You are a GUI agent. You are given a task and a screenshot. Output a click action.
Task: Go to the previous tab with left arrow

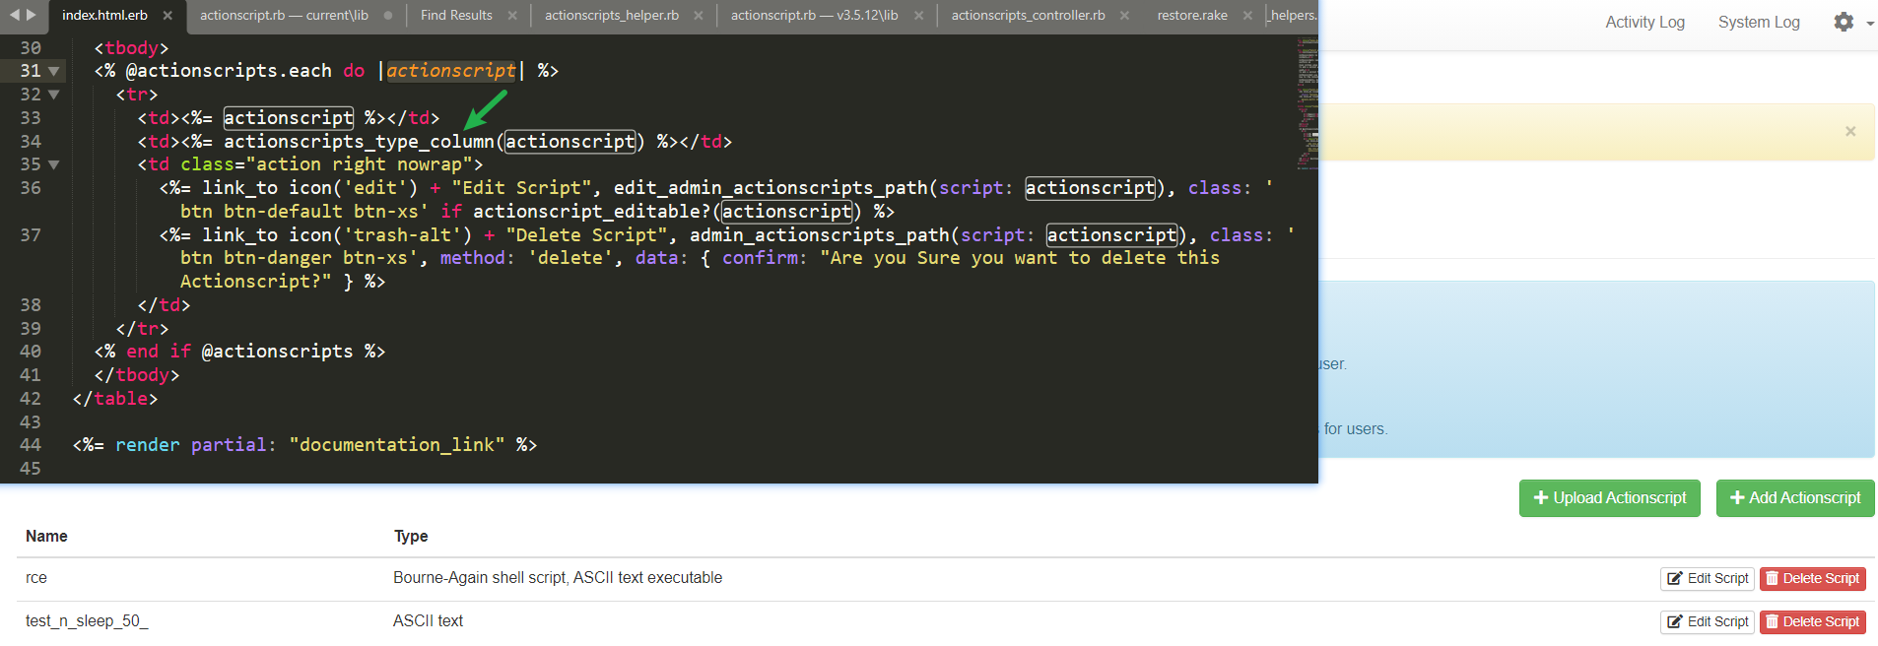[14, 15]
